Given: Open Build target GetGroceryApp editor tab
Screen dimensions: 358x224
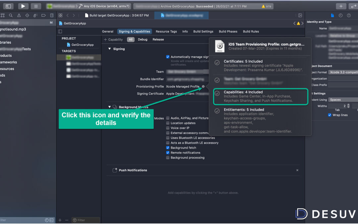Looking at the screenshot, I should pyautogui.click(x=117, y=15).
